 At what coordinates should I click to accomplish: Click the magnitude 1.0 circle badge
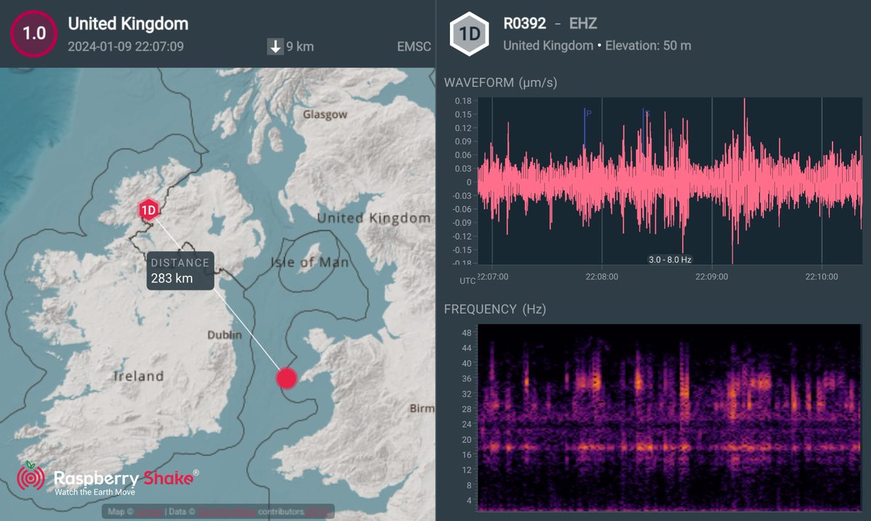33,35
